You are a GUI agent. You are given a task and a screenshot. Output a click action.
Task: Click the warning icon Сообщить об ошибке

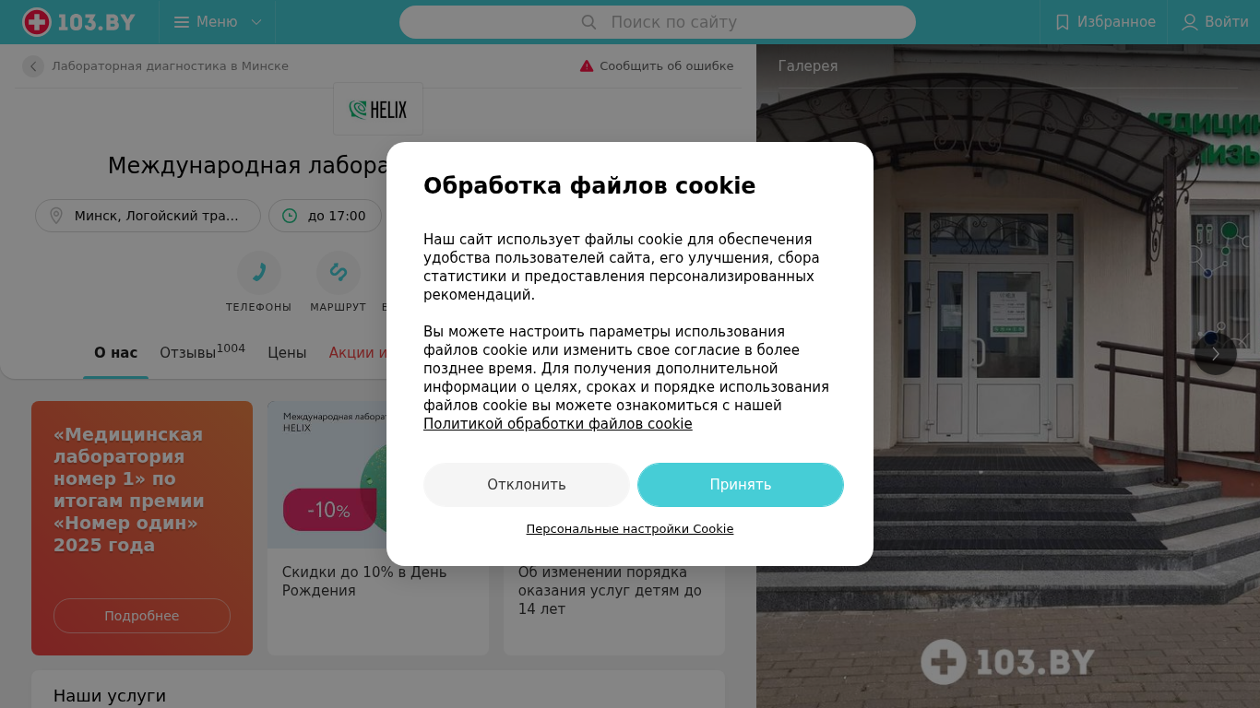(x=587, y=66)
